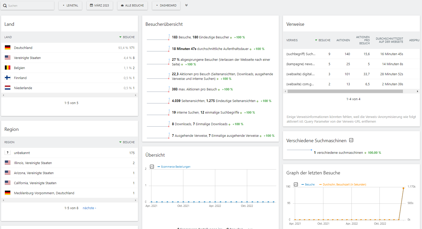The height and width of the screenshot is (229, 422).
Task: Click the verschiedene suchmaschinen sparkline
Action: 299,150
